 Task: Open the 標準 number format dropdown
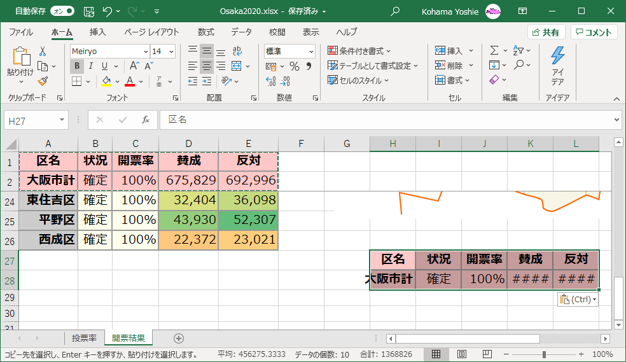(311, 52)
